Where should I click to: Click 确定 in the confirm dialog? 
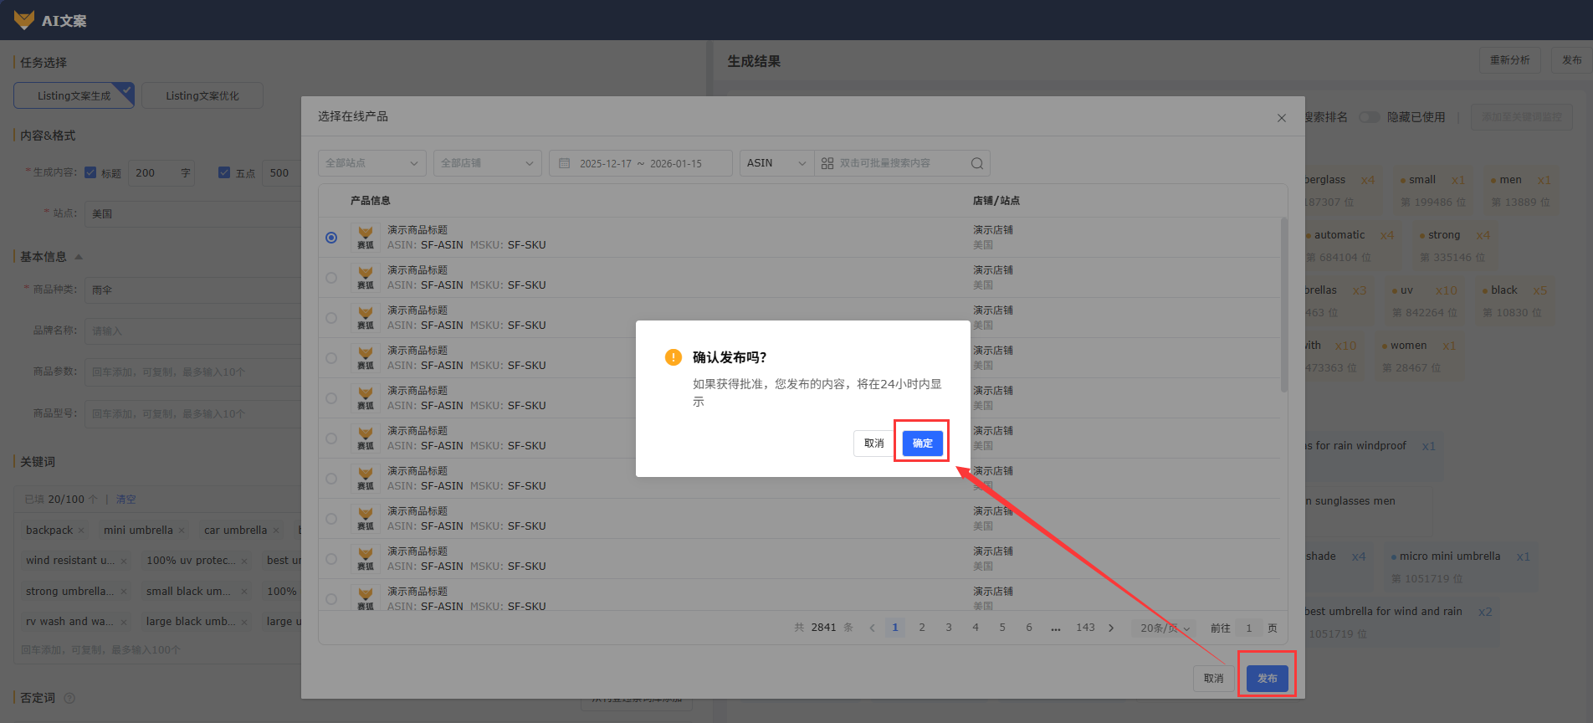[x=922, y=443]
